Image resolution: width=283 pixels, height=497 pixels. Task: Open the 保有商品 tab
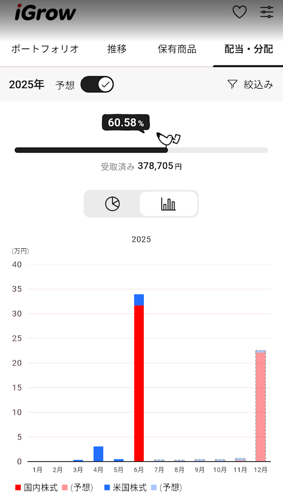coord(177,49)
